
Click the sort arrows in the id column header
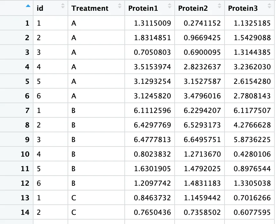[x=63, y=6]
